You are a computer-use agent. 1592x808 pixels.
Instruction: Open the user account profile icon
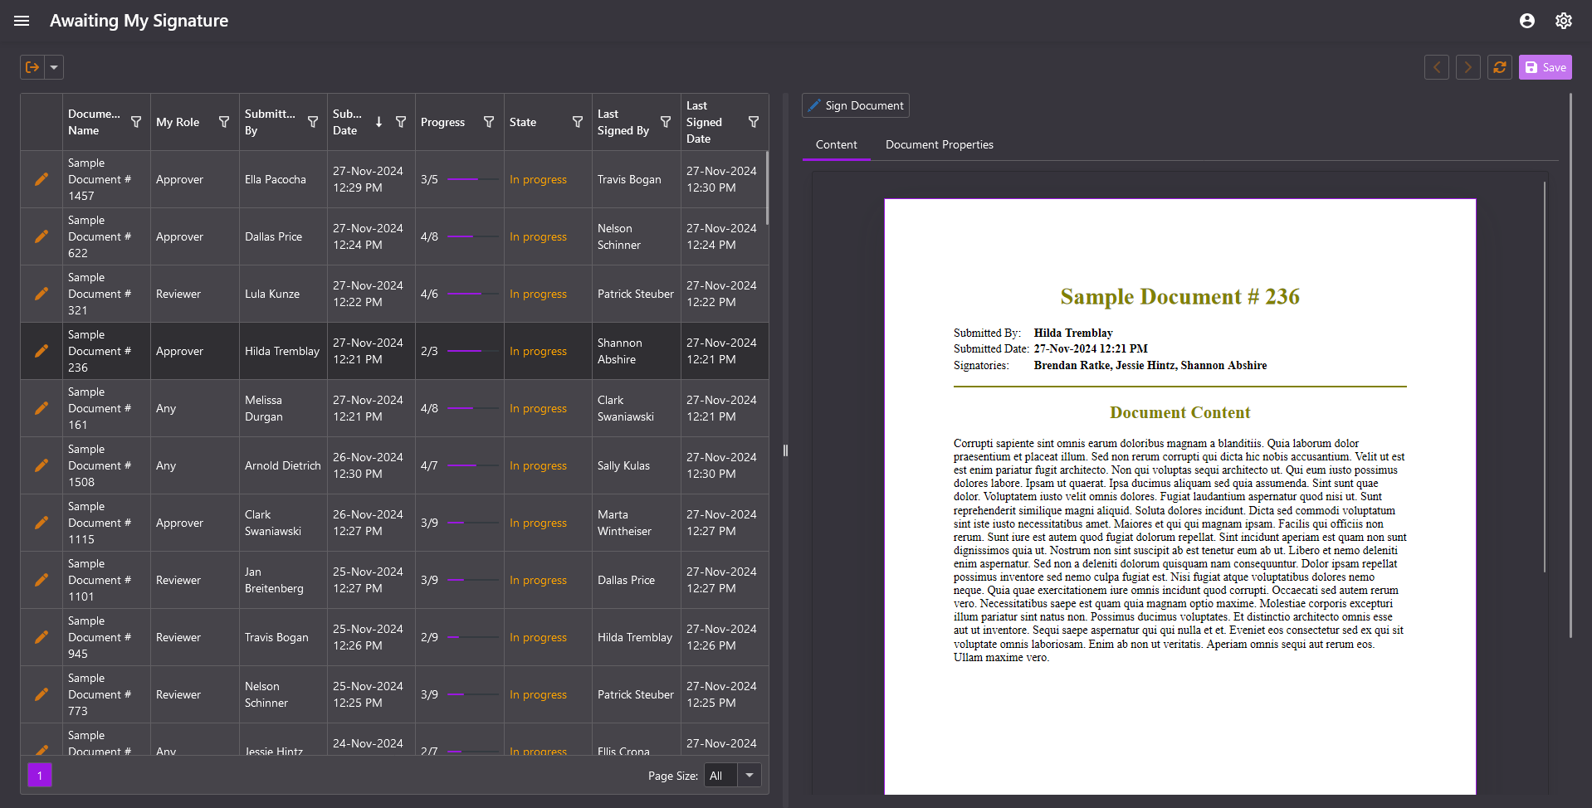coord(1526,21)
